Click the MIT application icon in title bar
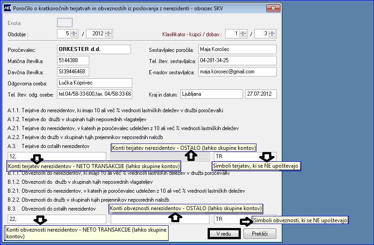 click(x=7, y=8)
